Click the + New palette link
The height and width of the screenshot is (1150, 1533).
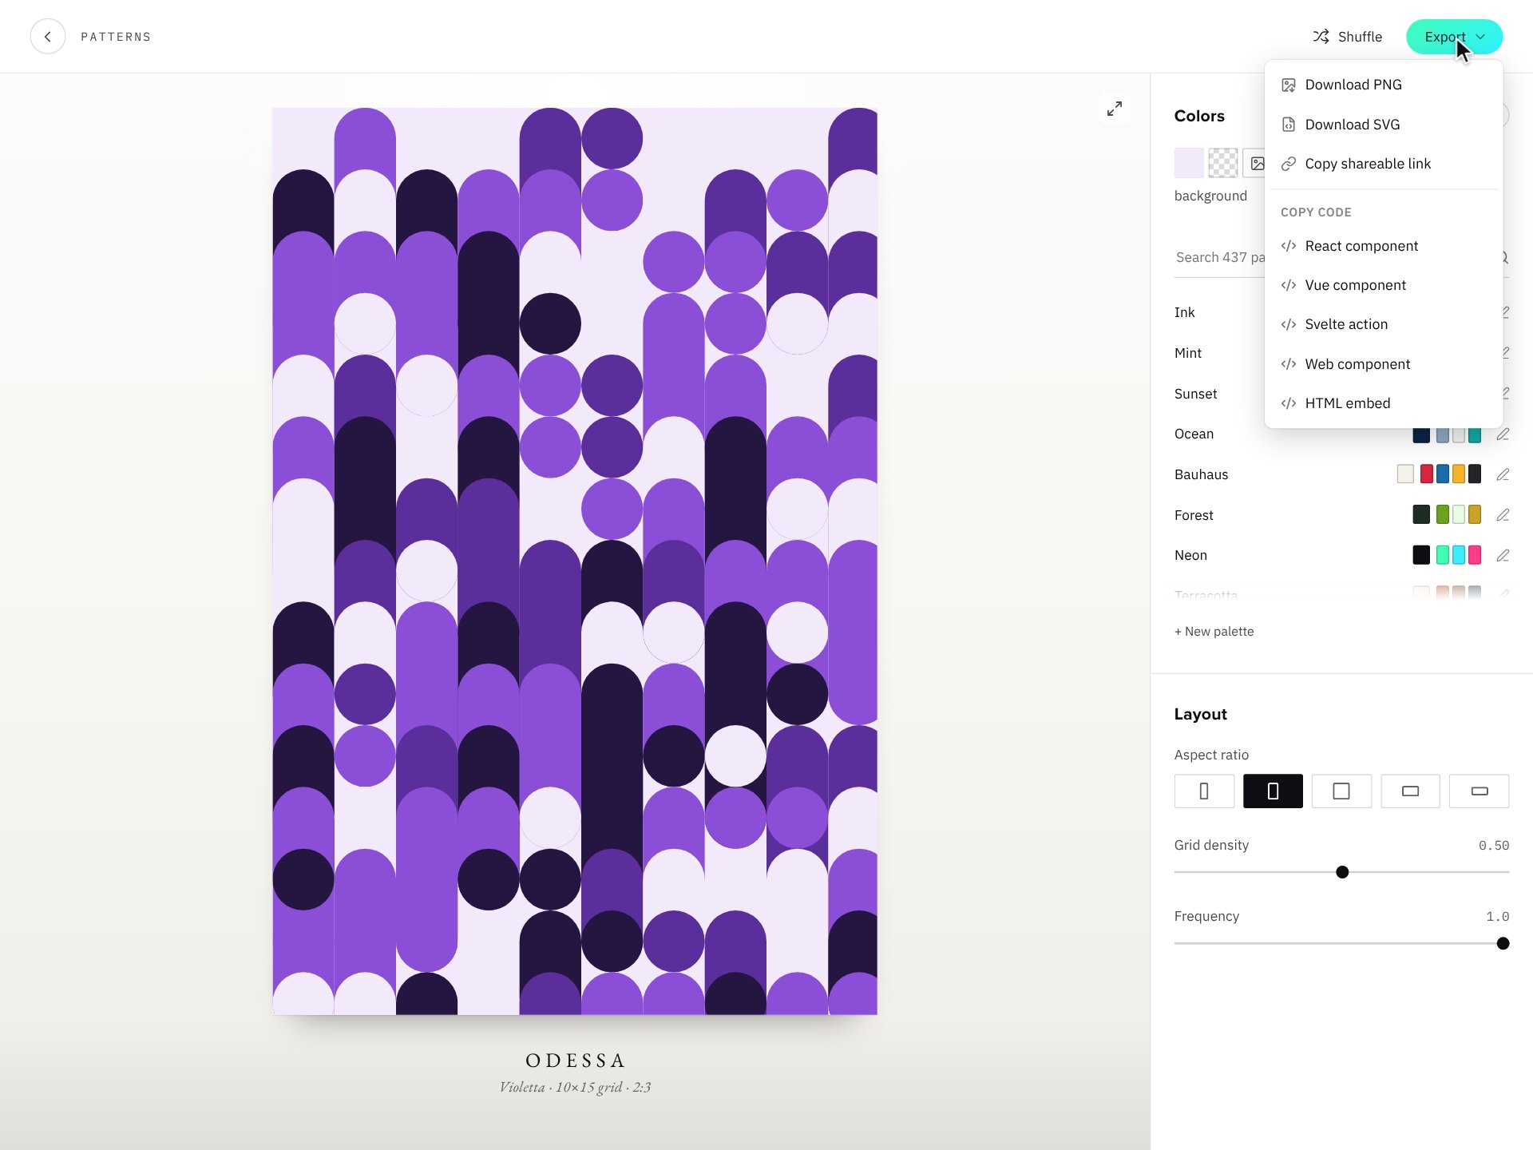(1214, 631)
